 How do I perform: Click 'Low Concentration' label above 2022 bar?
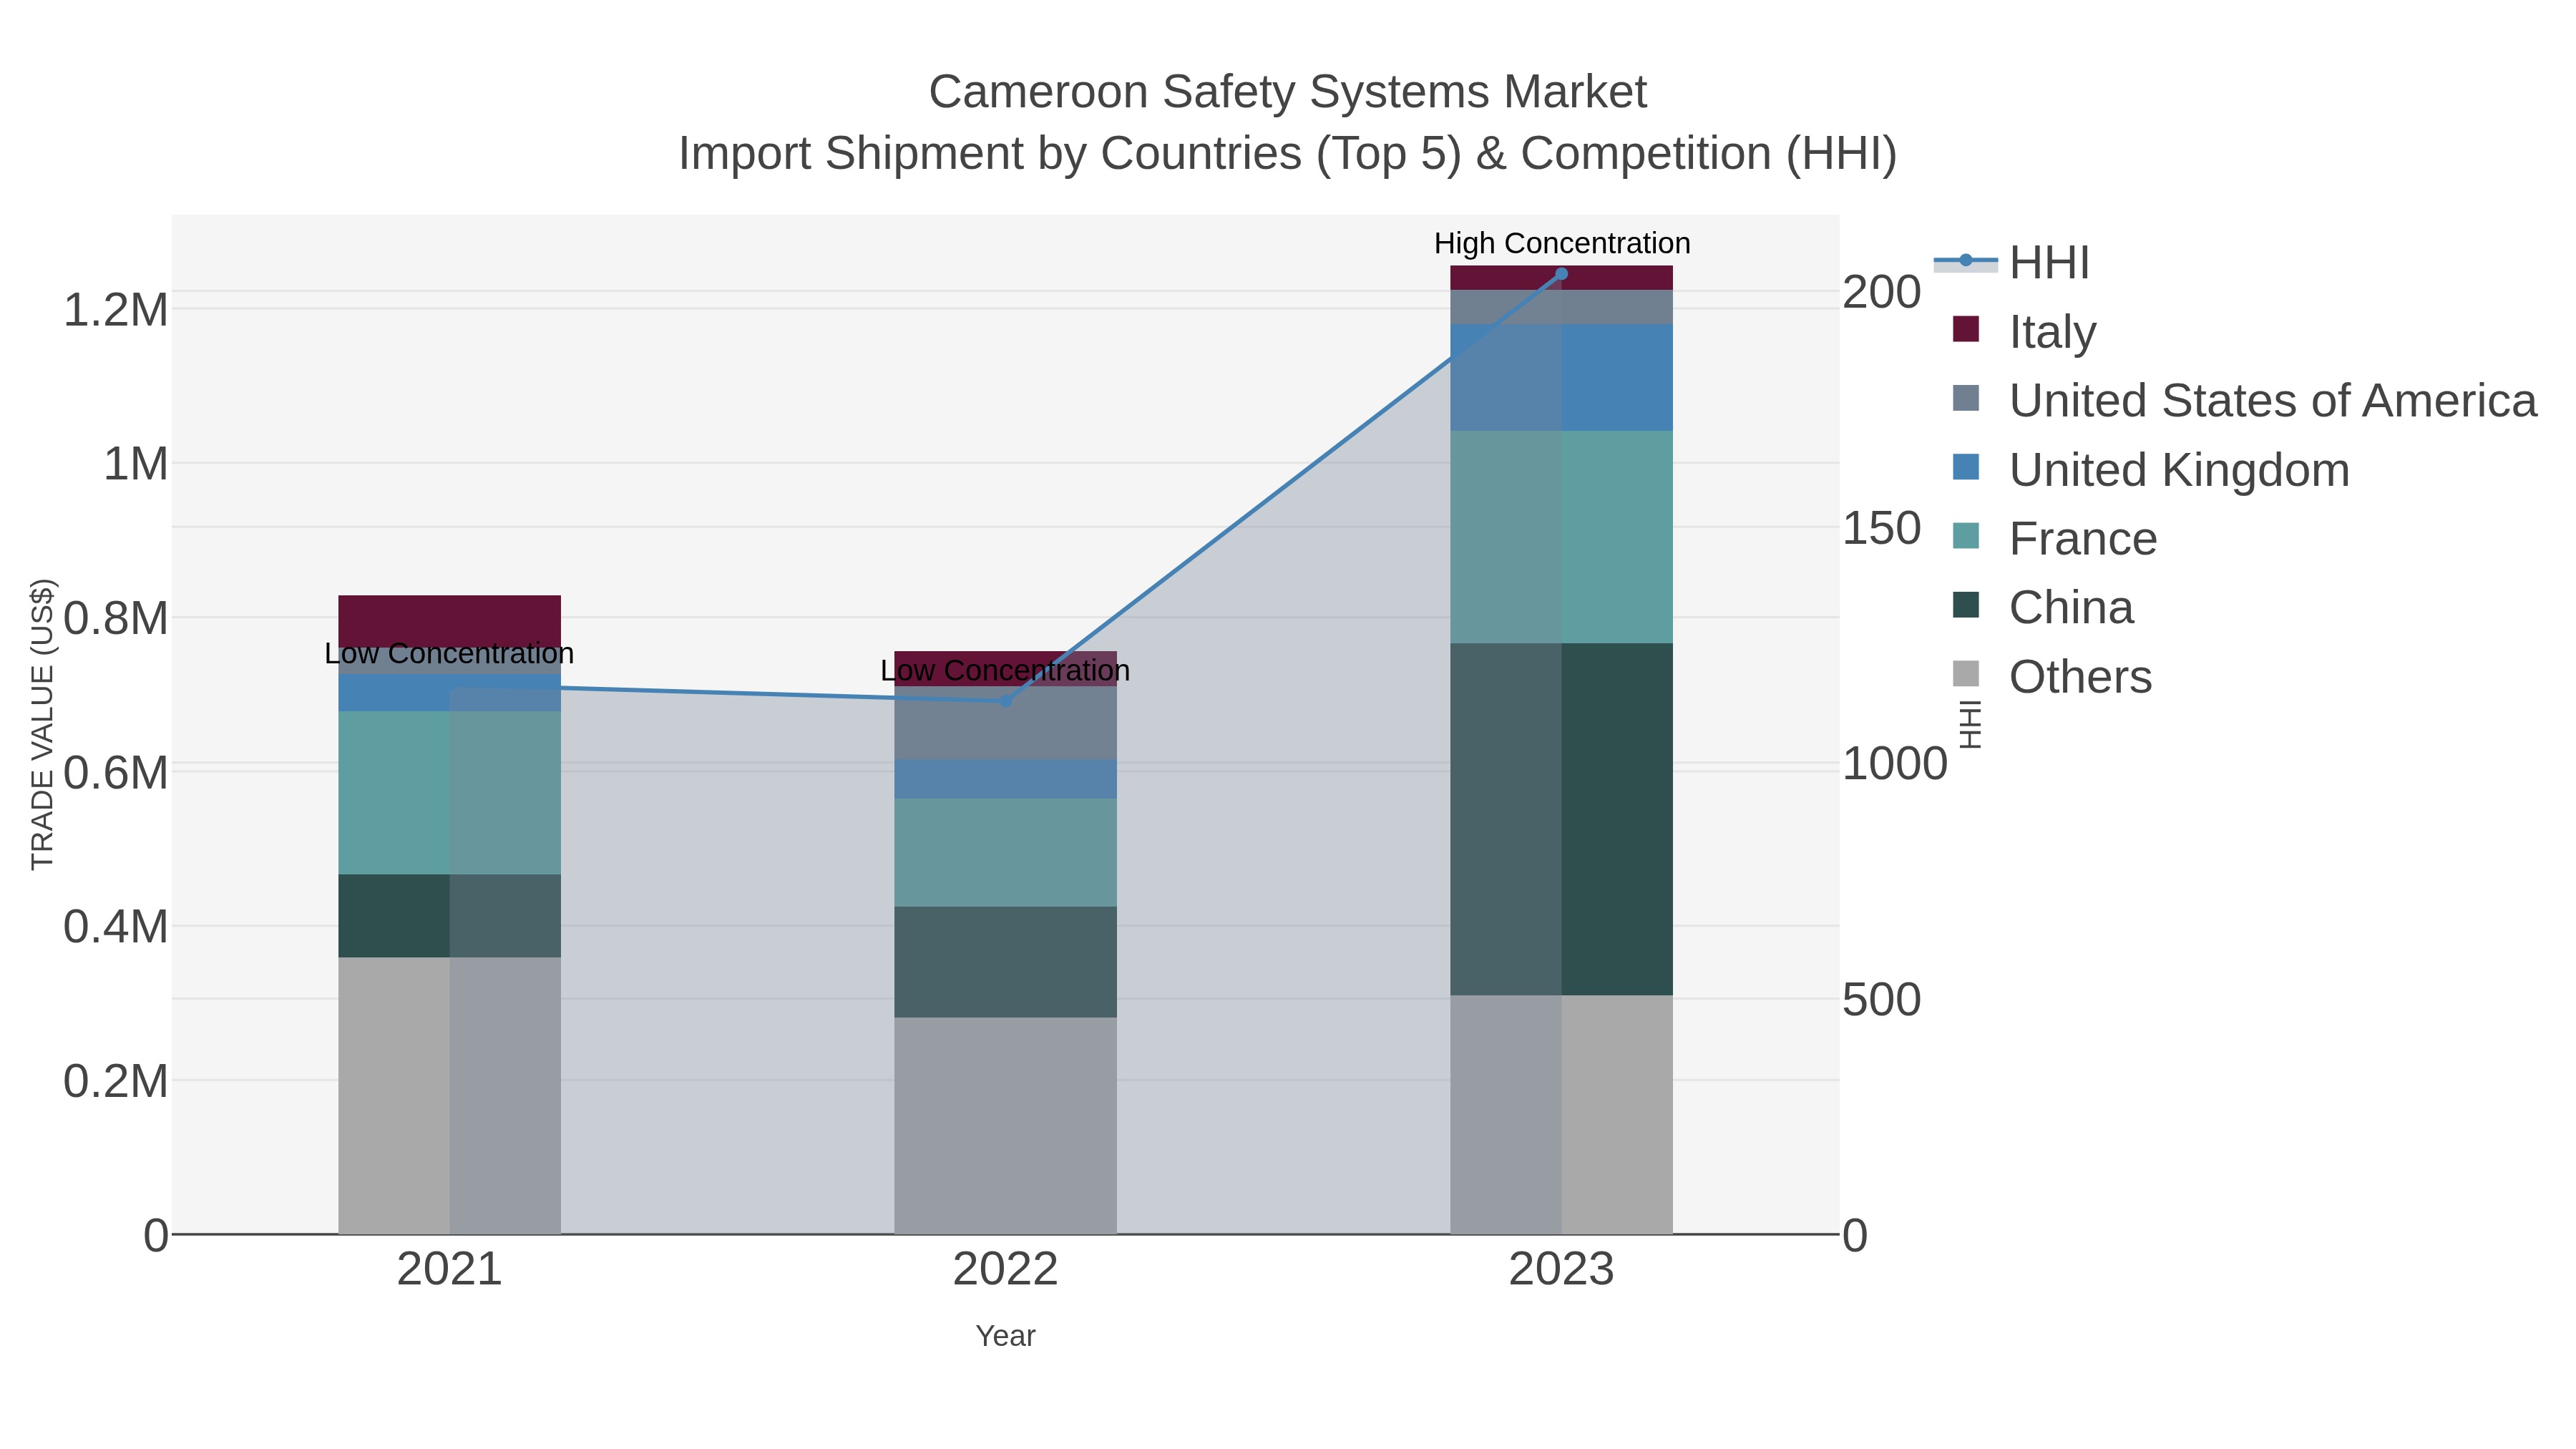pyautogui.click(x=1006, y=670)
